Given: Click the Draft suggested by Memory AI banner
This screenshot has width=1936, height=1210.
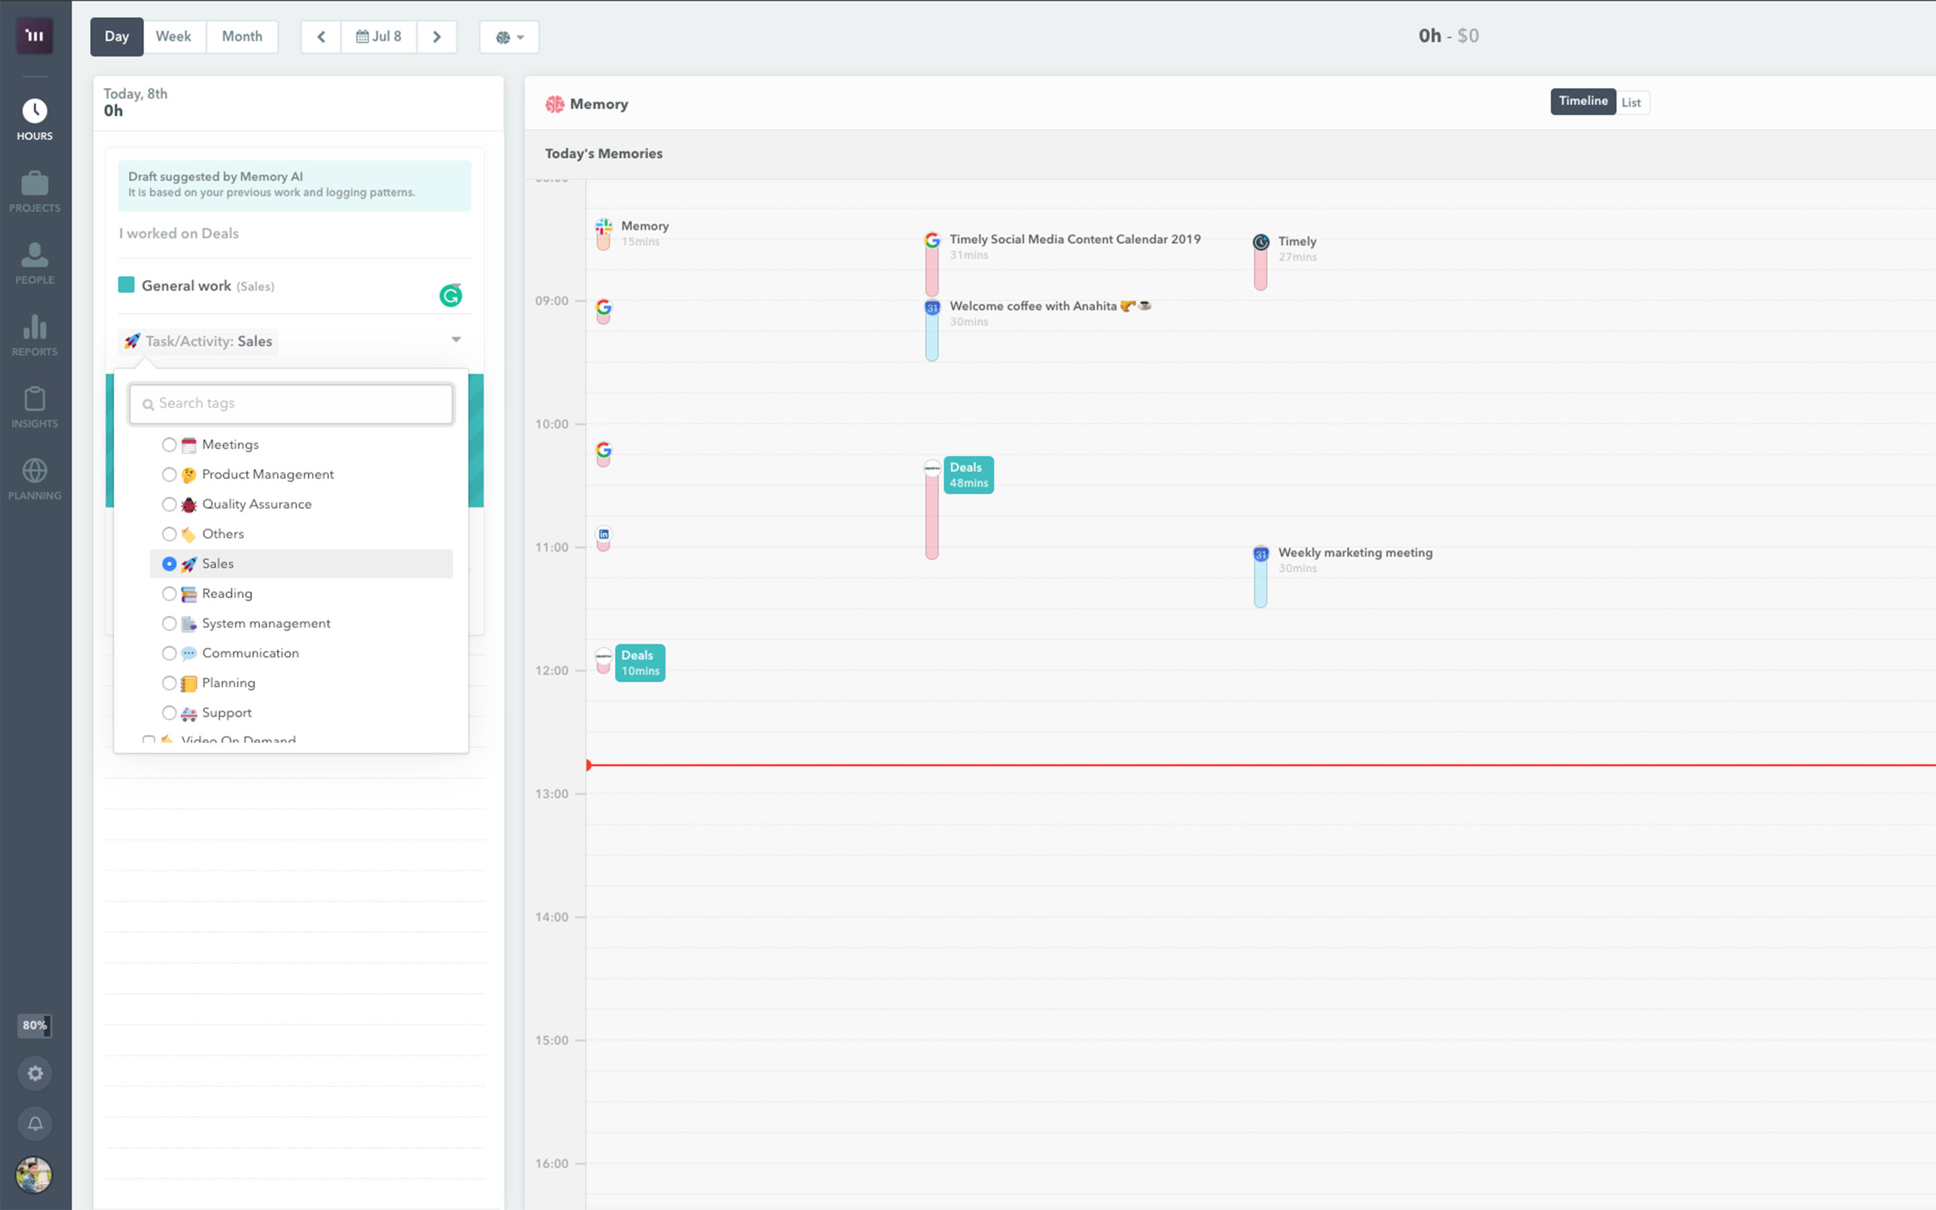Looking at the screenshot, I should tap(294, 186).
